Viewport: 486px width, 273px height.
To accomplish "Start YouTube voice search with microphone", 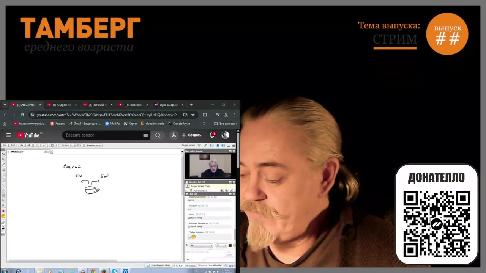I will [x=174, y=135].
